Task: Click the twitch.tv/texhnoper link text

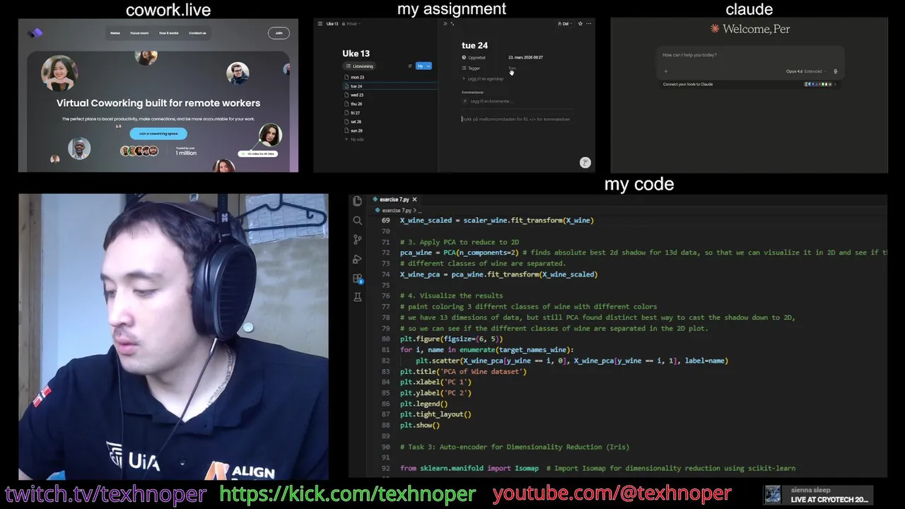Action: pyautogui.click(x=105, y=493)
